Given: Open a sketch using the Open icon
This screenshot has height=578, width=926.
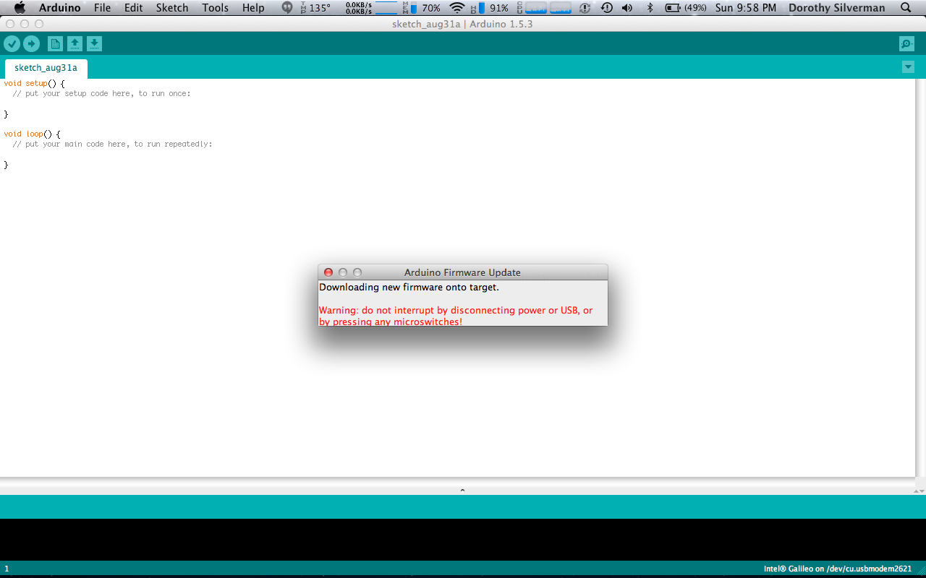Looking at the screenshot, I should [x=75, y=44].
